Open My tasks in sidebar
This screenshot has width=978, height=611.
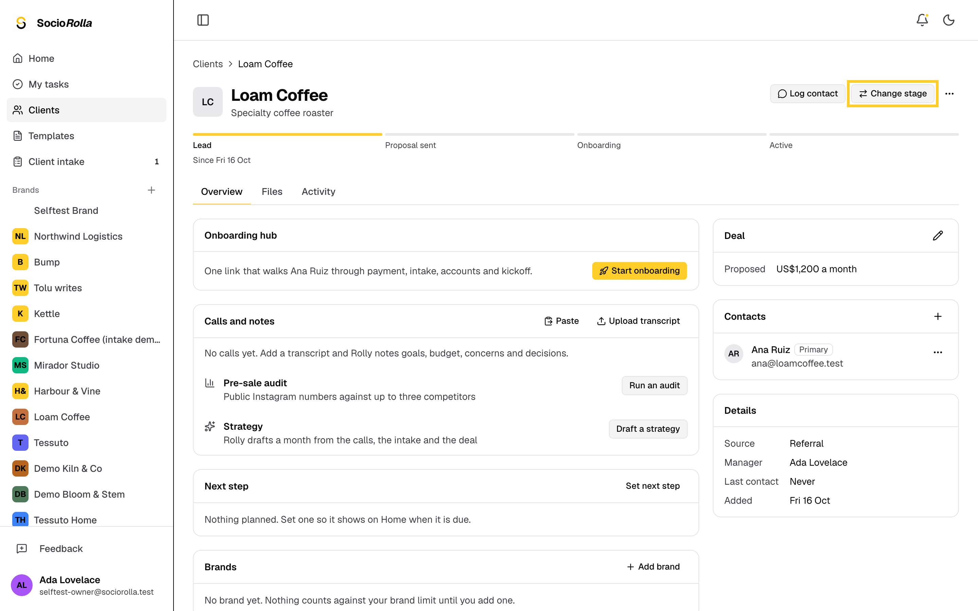(87, 84)
